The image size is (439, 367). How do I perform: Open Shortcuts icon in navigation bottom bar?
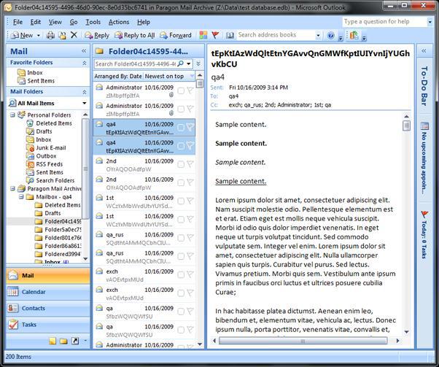[75, 341]
